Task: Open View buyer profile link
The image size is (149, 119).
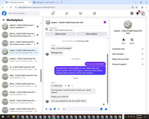Action: click(x=83, y=41)
